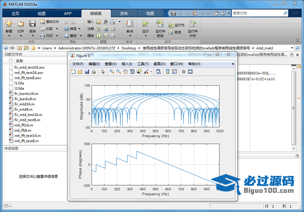Click the Advance (前进) icon
Screen dimensions: 304x212
(x=171, y=32)
